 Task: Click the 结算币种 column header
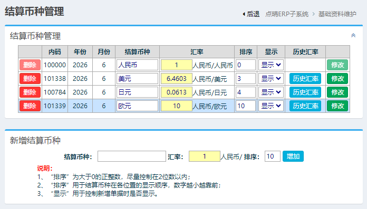click(137, 52)
